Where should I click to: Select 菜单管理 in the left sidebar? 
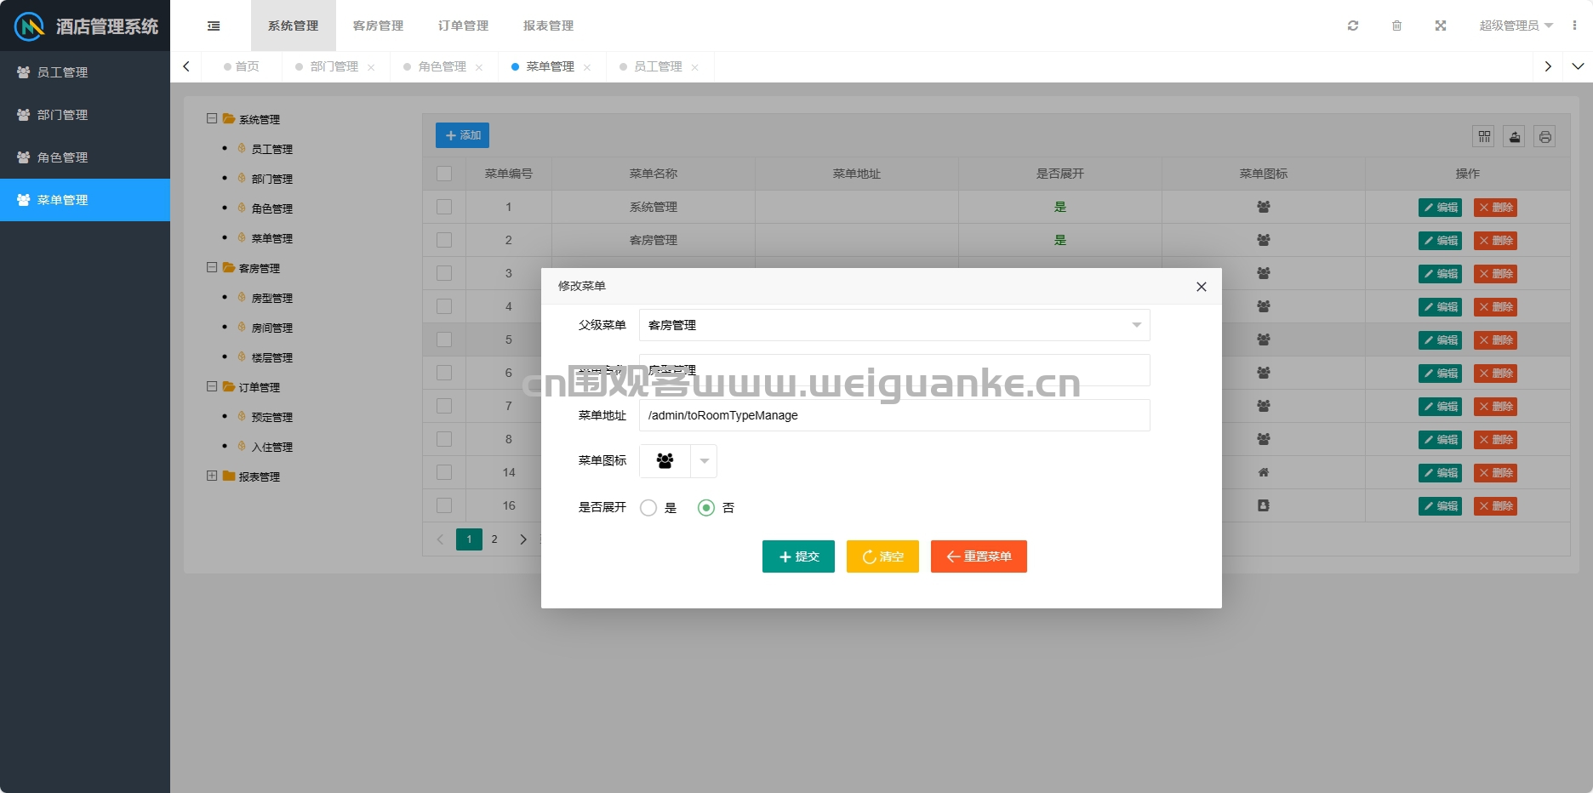[x=85, y=200]
